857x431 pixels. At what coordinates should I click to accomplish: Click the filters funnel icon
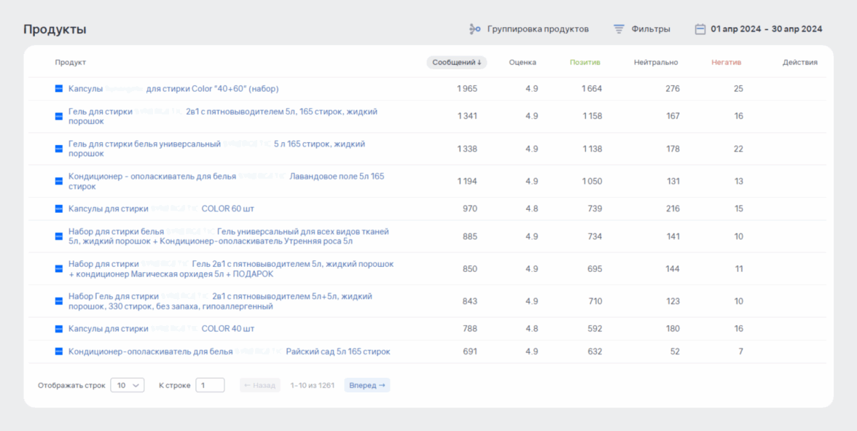pyautogui.click(x=619, y=29)
